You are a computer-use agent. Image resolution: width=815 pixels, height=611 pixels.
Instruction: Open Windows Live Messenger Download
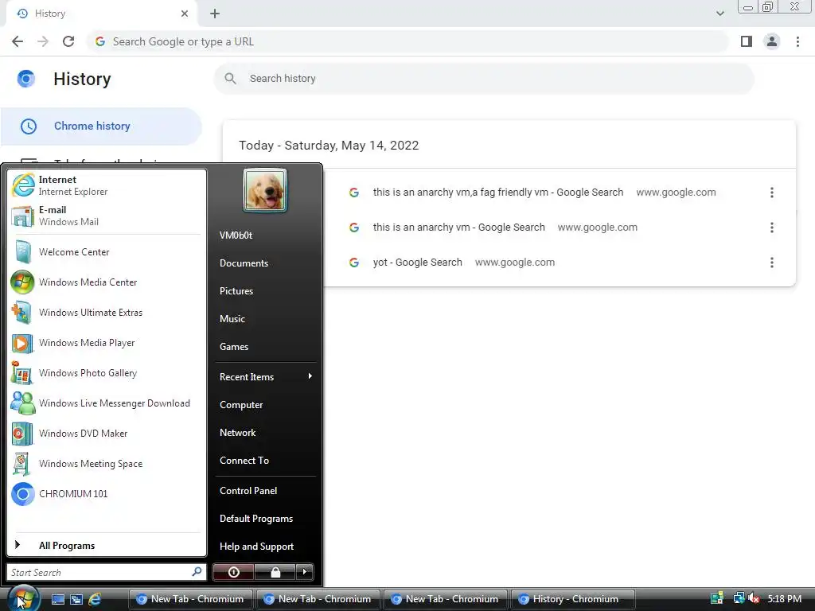pos(107,403)
